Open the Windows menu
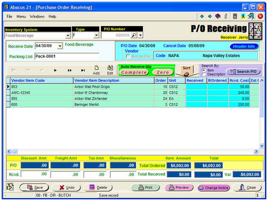 point(37,16)
